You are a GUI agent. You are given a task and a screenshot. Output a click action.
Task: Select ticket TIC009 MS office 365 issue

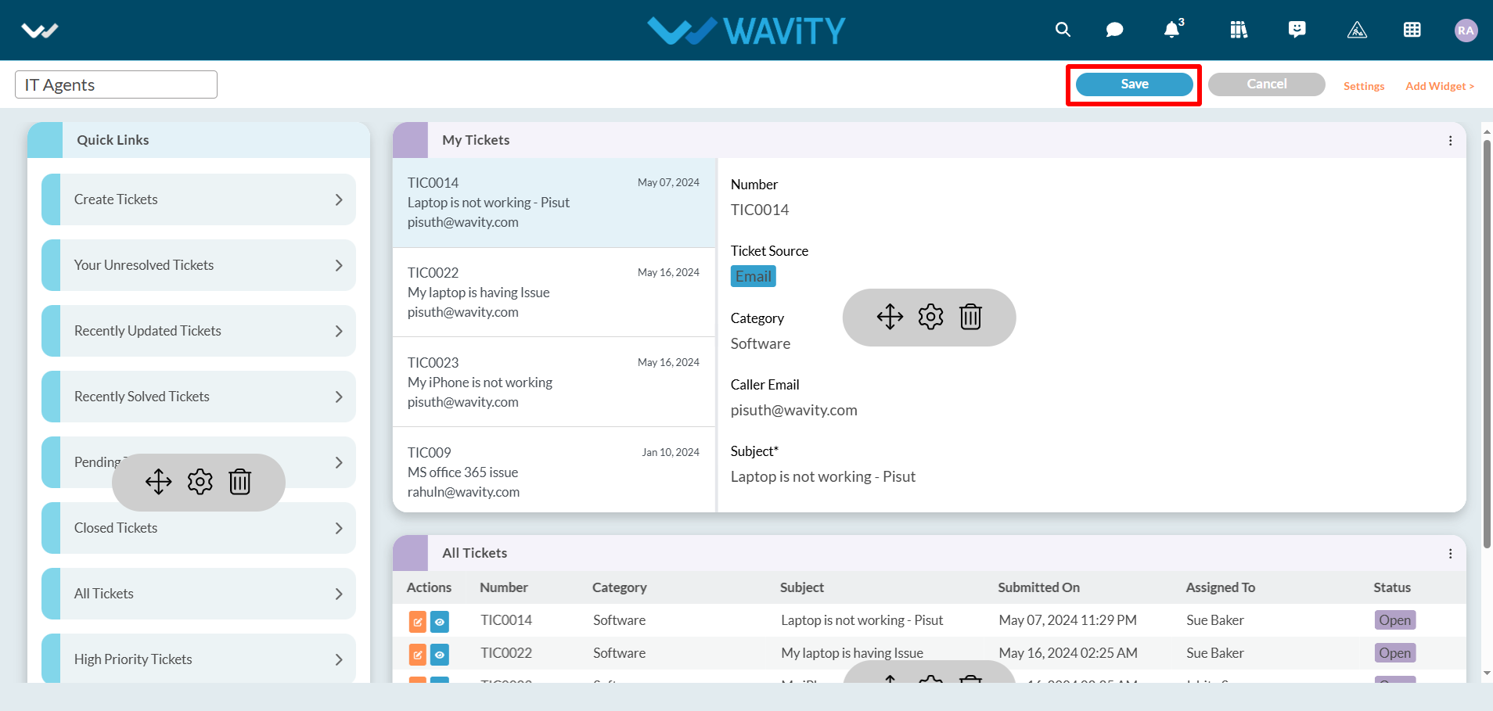click(554, 470)
